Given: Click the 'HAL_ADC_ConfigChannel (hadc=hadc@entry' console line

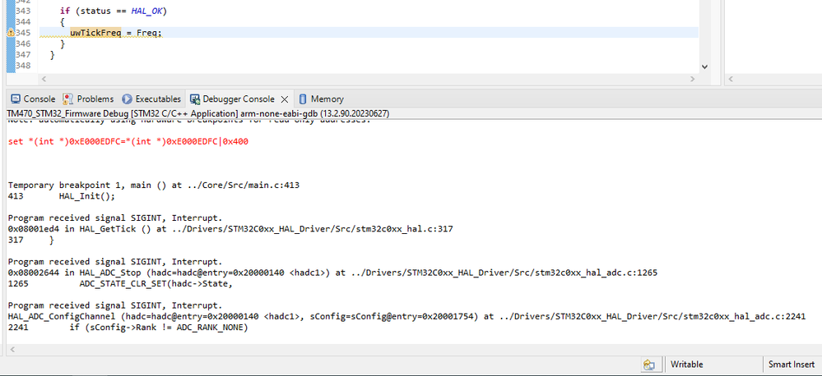Looking at the screenshot, I should point(406,316).
